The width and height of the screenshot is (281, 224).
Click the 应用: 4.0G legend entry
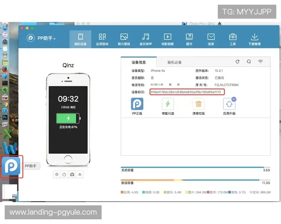[130, 192]
